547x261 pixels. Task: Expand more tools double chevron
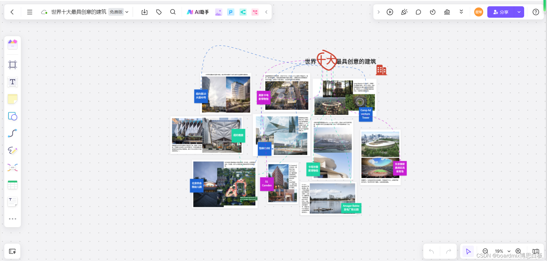(461, 12)
